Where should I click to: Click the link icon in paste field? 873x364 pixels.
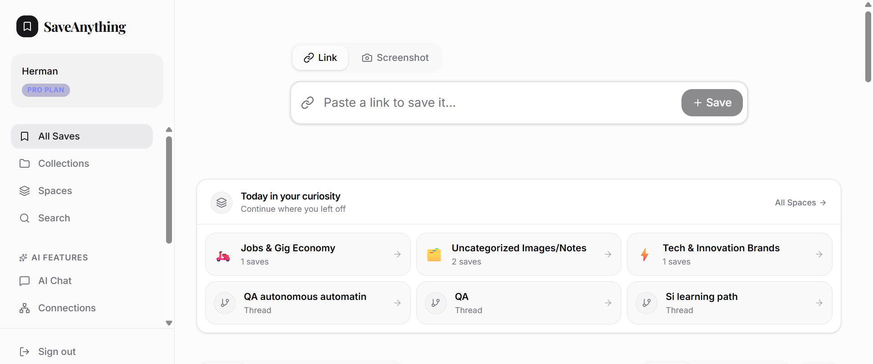(x=308, y=103)
